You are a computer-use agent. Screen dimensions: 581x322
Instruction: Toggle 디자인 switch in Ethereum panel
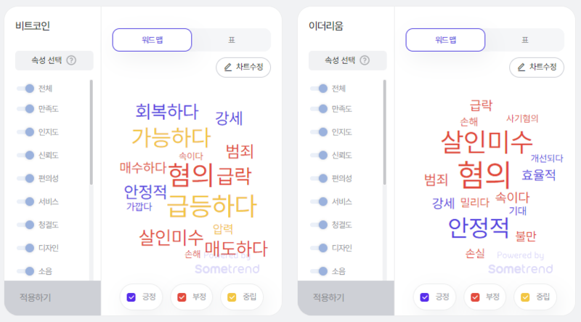[x=319, y=248]
